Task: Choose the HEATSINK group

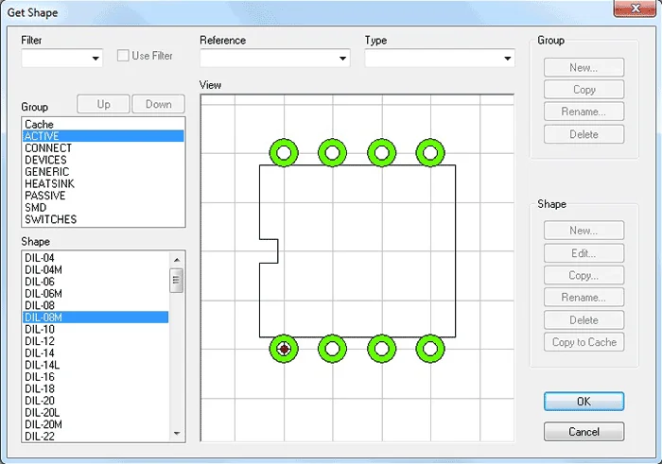Action: 103,183
